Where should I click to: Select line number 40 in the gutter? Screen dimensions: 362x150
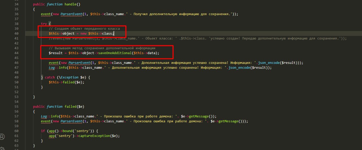16,33
